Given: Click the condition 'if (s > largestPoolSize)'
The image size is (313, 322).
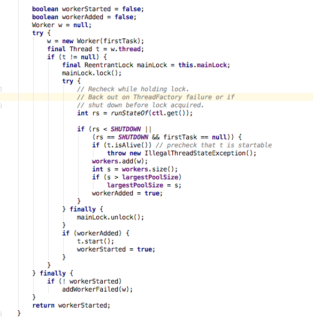Looking at the screenshot, I should [x=136, y=177].
